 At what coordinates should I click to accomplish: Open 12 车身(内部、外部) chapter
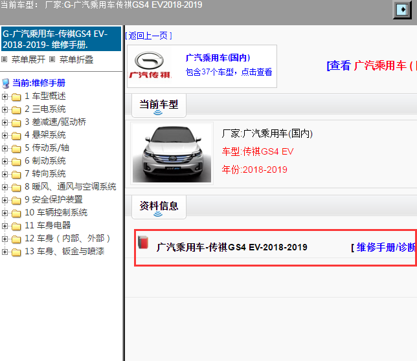[67, 239]
